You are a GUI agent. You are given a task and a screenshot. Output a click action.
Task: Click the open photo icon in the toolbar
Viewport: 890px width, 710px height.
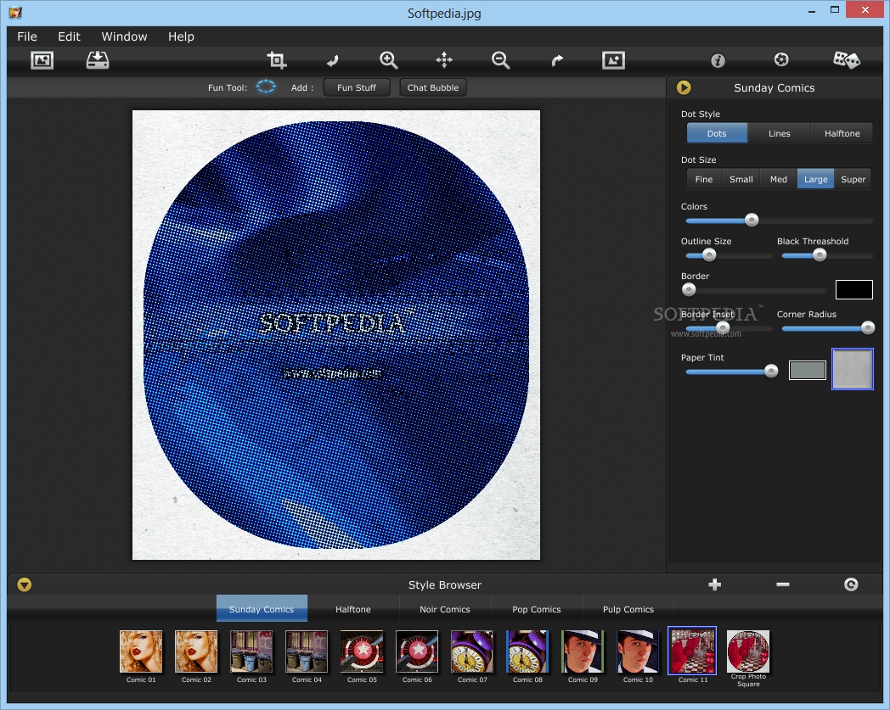(42, 60)
